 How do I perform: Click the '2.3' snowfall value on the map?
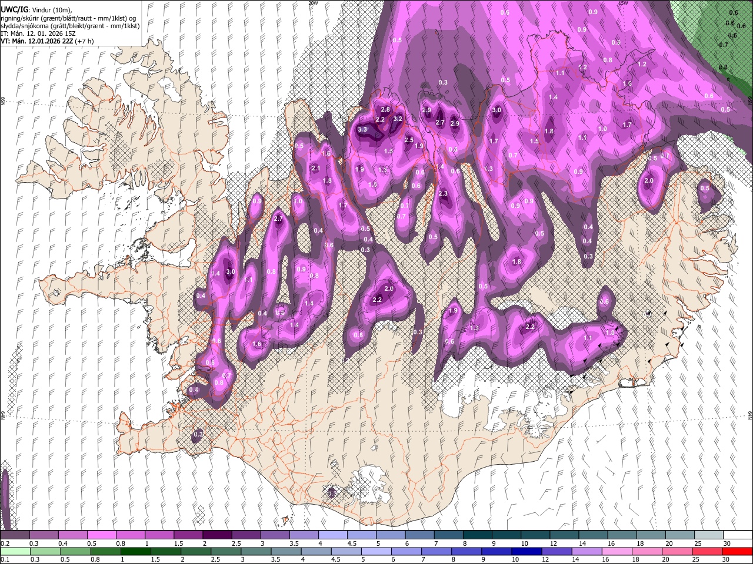[443, 193]
